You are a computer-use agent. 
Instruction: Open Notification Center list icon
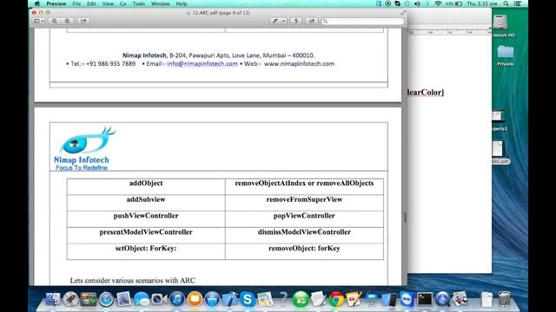[x=518, y=3]
